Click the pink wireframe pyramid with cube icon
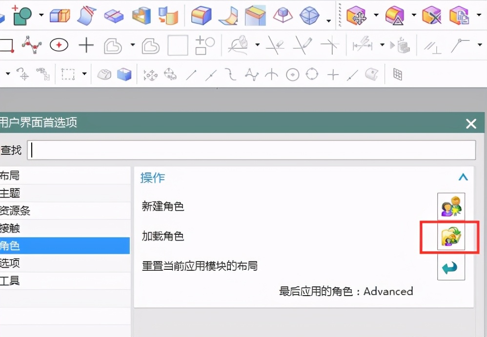 tap(283, 15)
